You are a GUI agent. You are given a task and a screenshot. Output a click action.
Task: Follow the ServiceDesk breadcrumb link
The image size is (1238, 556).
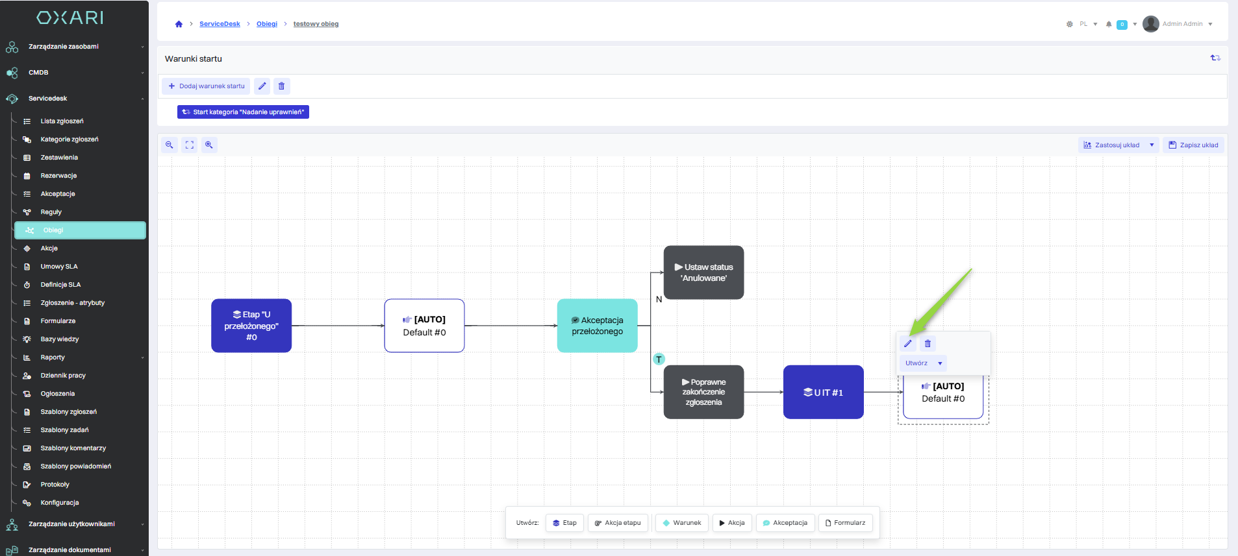tap(220, 24)
